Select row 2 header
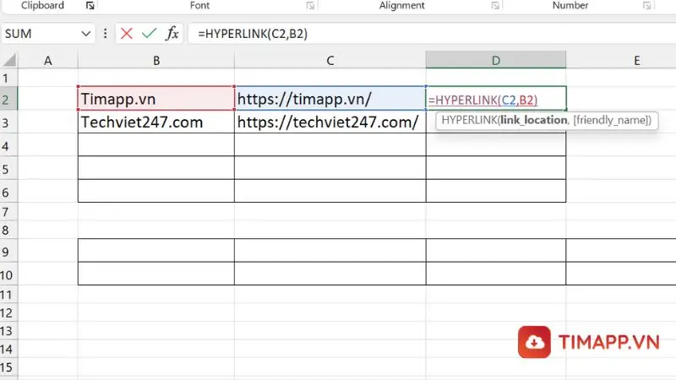 pos(8,99)
